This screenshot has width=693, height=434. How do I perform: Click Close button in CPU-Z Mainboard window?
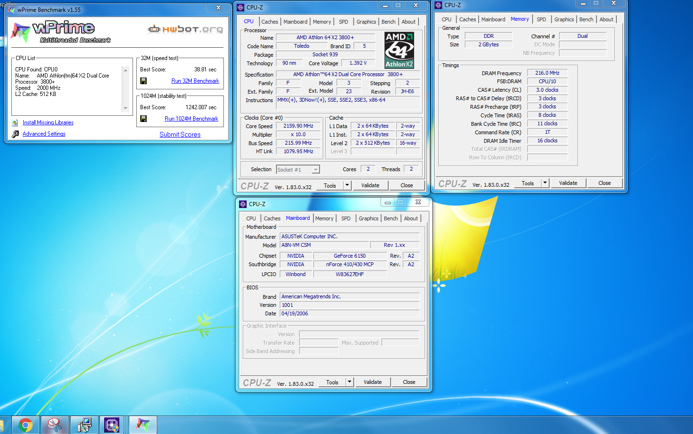click(409, 382)
